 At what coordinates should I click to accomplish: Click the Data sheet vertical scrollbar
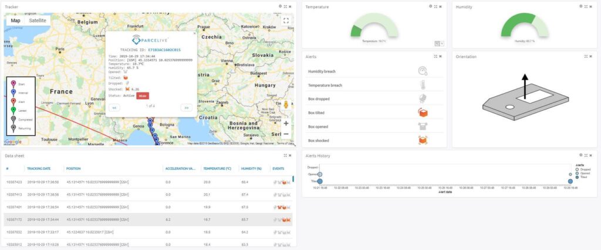coord(293,179)
